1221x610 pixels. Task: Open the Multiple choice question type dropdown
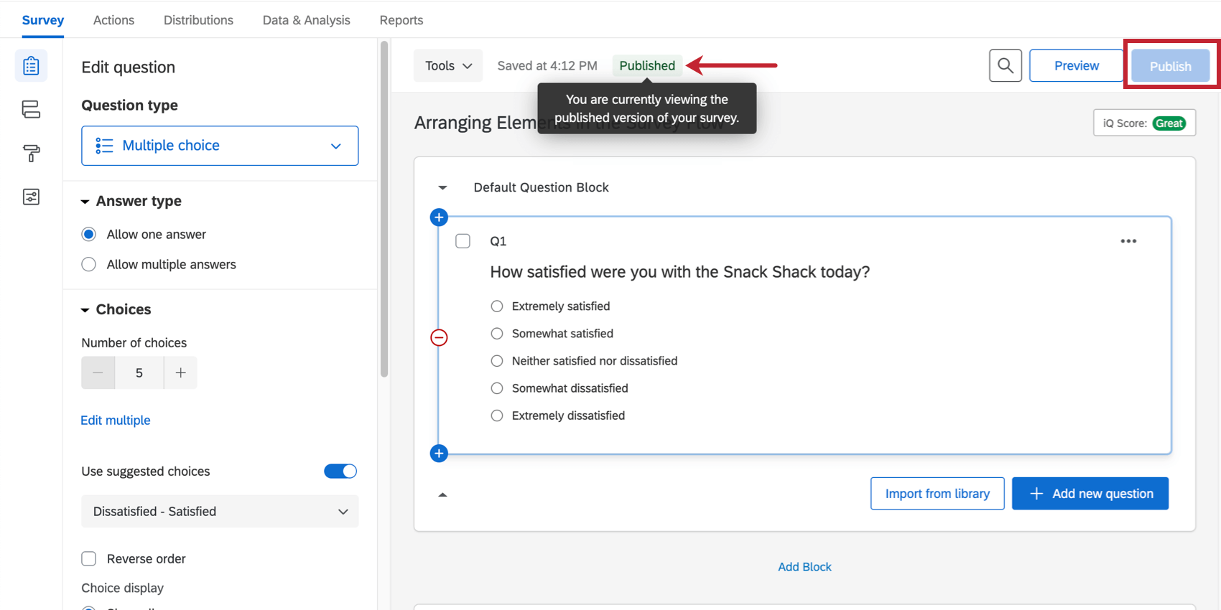point(220,146)
